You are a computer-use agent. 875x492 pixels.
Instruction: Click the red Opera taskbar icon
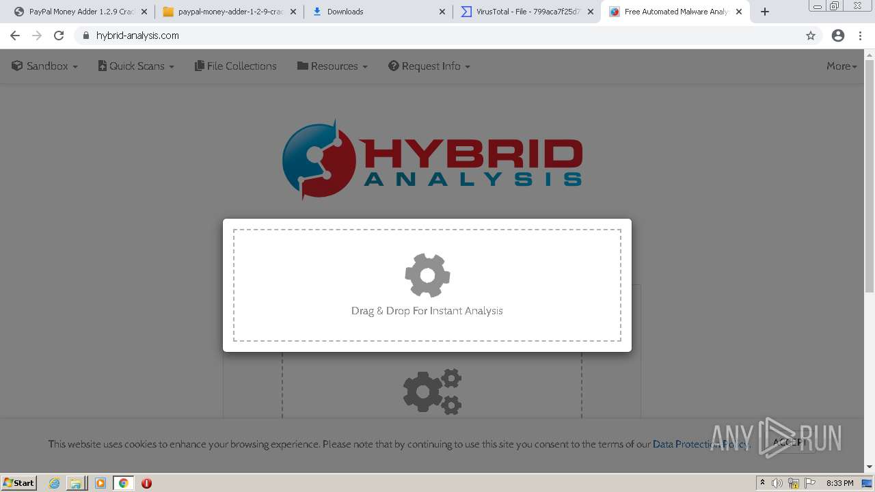pyautogui.click(x=146, y=483)
